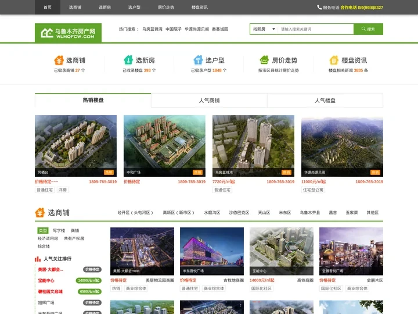This screenshot has height=314, width=418.
Task: Click the search magnifier button
Action: [x=368, y=29]
